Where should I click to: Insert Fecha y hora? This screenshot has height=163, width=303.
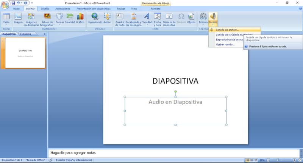158,20
